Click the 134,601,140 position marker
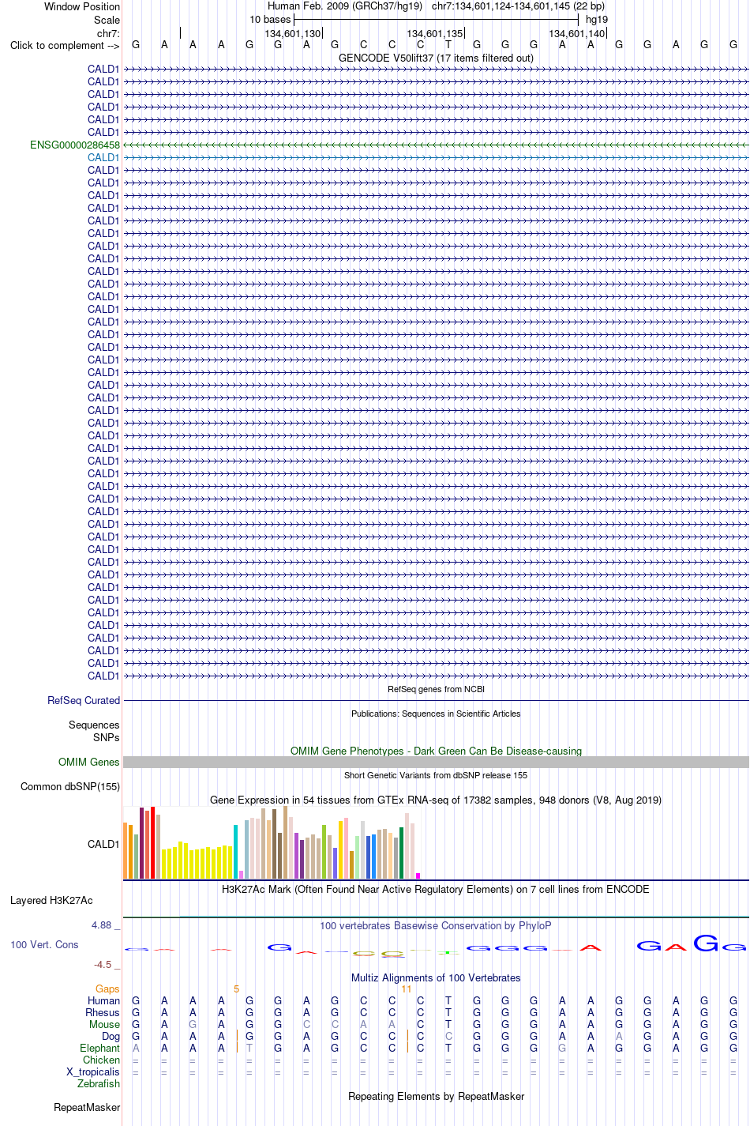Screen dimensions: 750x1126 [x=577, y=33]
